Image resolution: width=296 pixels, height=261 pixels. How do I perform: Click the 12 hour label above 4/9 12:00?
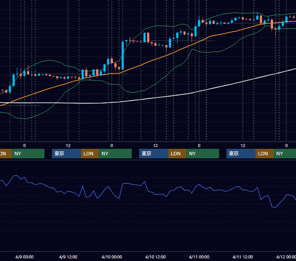click(68, 146)
